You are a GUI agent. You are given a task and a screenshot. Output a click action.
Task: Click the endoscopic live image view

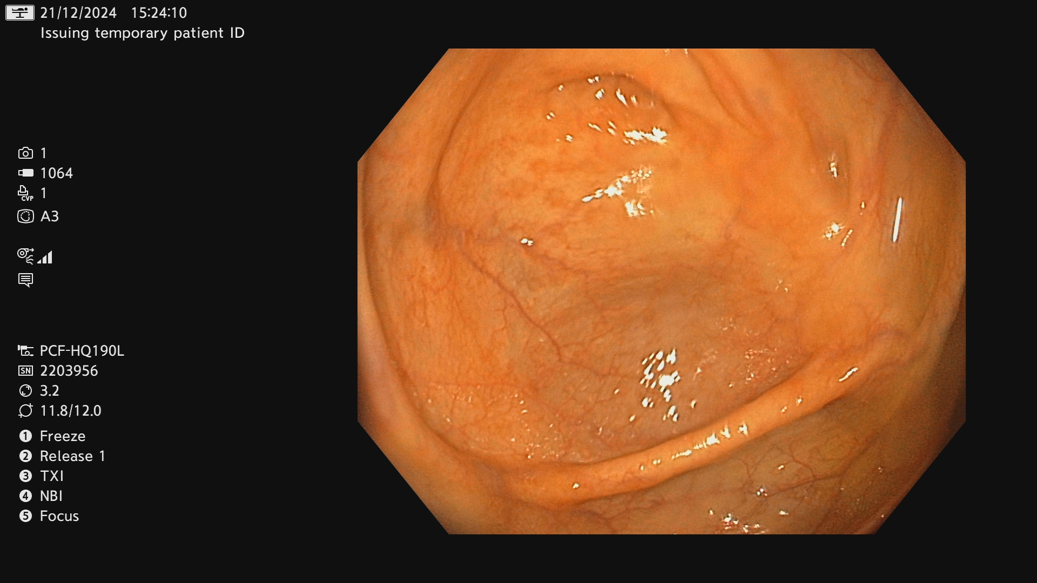(x=662, y=291)
